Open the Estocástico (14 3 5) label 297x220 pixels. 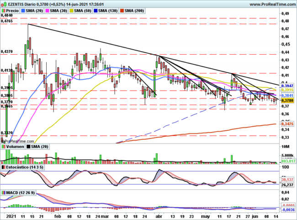coord(25,167)
